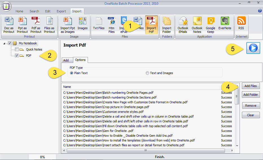The height and width of the screenshot is (160, 263).
Task: Click the file list scroll down arrow
Action: [237, 146]
